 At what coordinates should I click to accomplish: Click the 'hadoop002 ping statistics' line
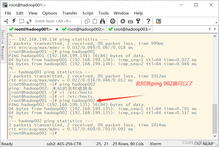click(51, 121)
